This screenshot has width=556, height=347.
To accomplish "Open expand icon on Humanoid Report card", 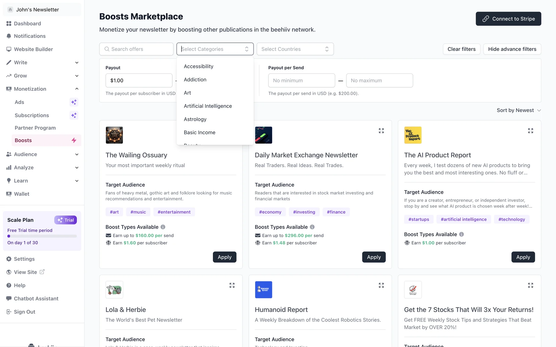I will tap(381, 285).
